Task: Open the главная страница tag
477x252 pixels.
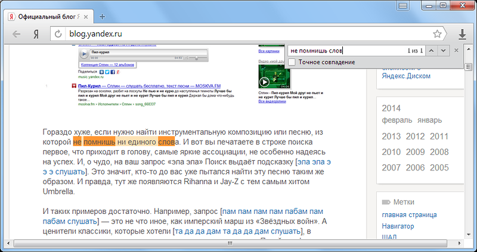Action: click(409, 215)
